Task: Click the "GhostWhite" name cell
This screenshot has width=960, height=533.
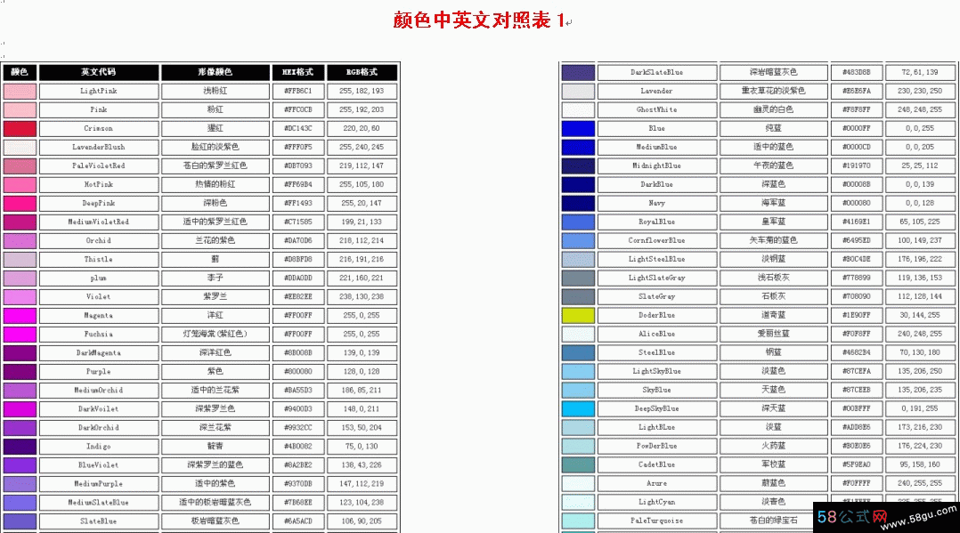Action: [x=657, y=109]
